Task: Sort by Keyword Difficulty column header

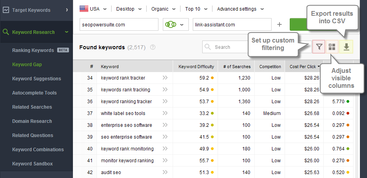Action: [x=196, y=67]
